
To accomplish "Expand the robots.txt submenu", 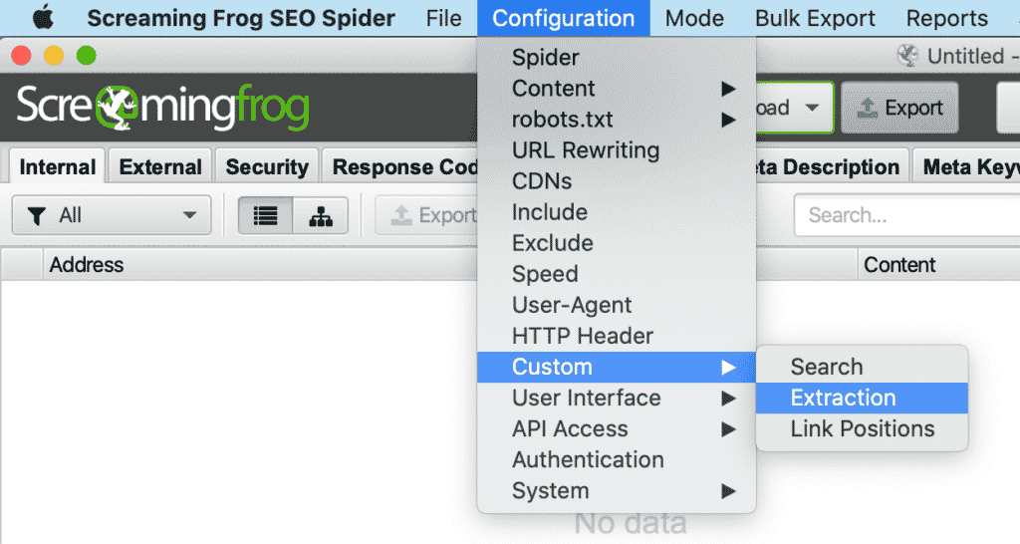I will pyautogui.click(x=617, y=120).
